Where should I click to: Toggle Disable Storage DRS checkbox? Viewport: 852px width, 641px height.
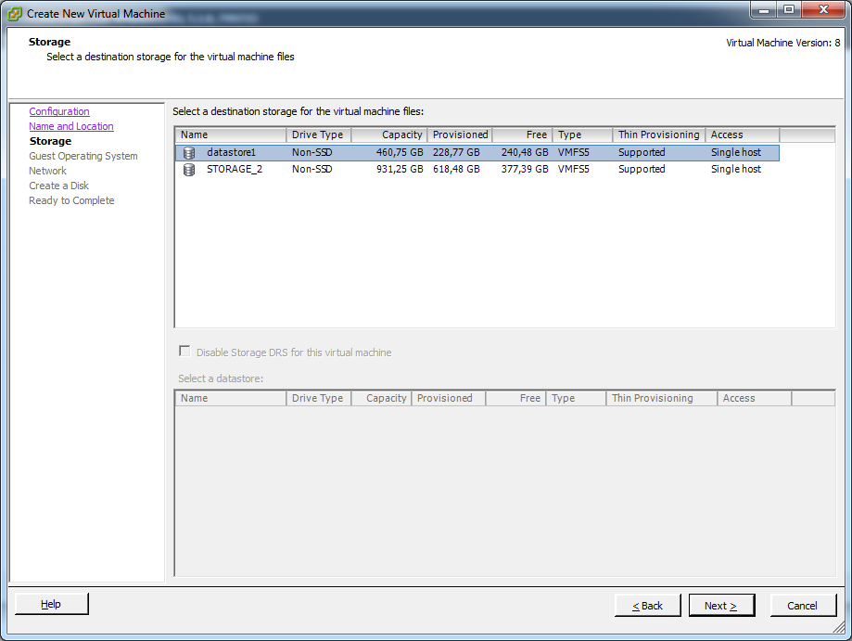184,352
